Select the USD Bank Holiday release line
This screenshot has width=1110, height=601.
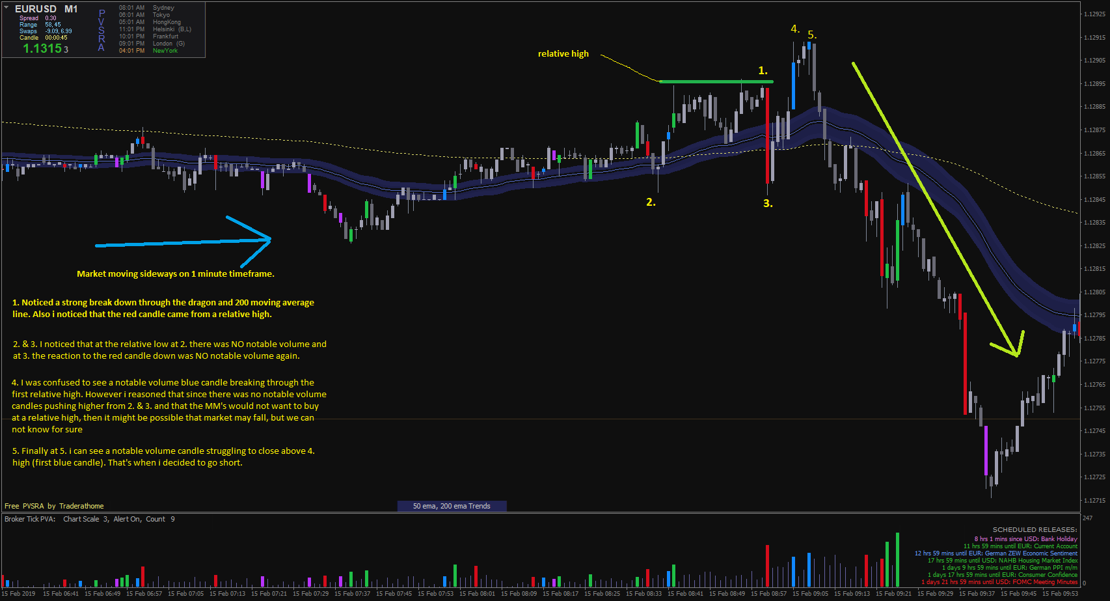point(1025,539)
